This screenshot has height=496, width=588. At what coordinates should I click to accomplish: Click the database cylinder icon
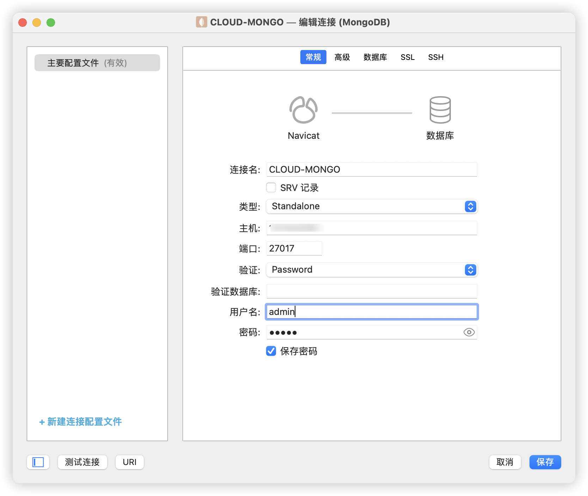point(440,110)
